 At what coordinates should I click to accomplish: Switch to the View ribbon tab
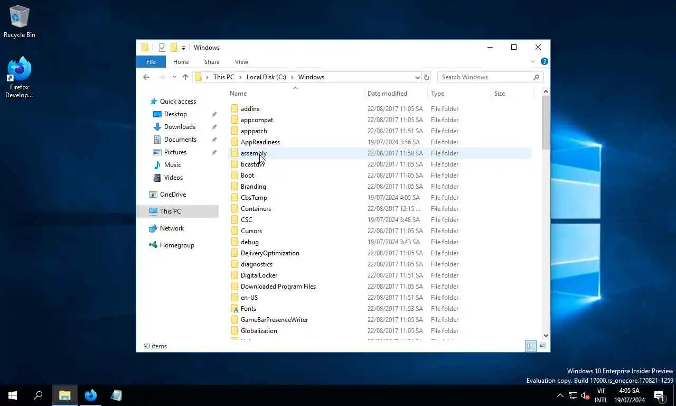(x=241, y=62)
